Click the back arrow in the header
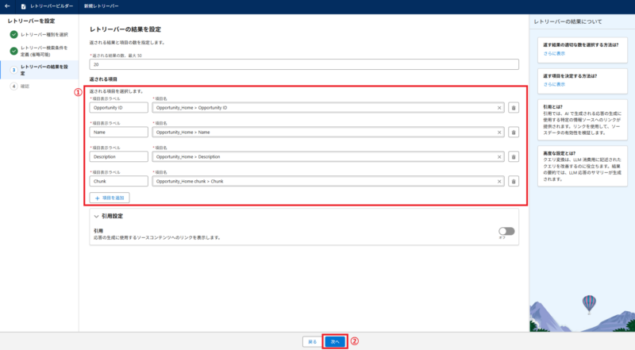Image resolution: width=635 pixels, height=350 pixels. (x=8, y=6)
